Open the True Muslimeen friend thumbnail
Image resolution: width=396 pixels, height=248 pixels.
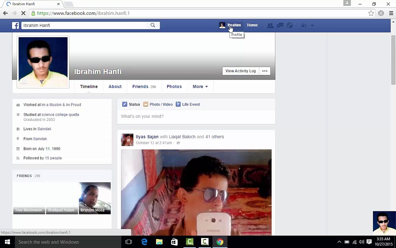coord(29,198)
